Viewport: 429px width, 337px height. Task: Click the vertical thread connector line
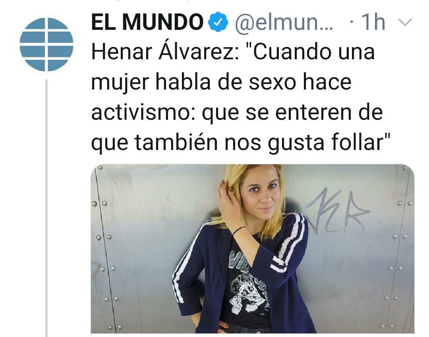click(x=46, y=208)
